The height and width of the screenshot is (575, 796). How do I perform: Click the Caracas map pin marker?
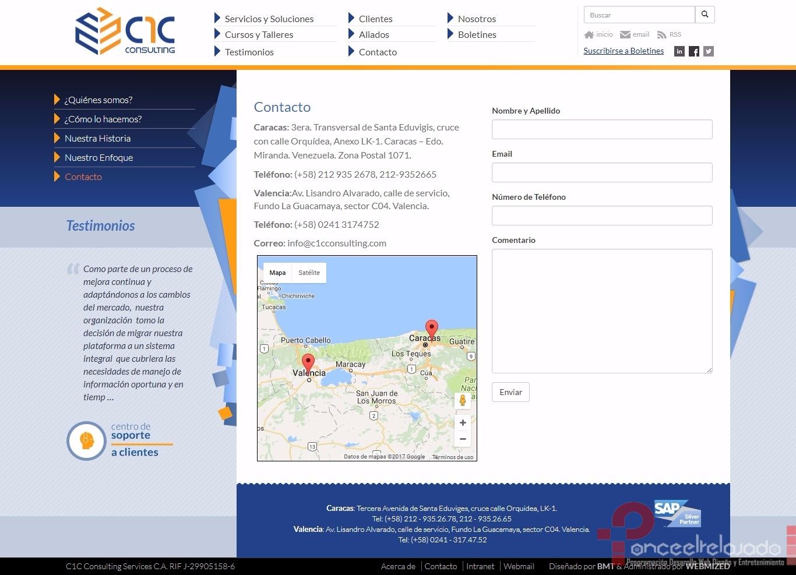click(x=431, y=330)
